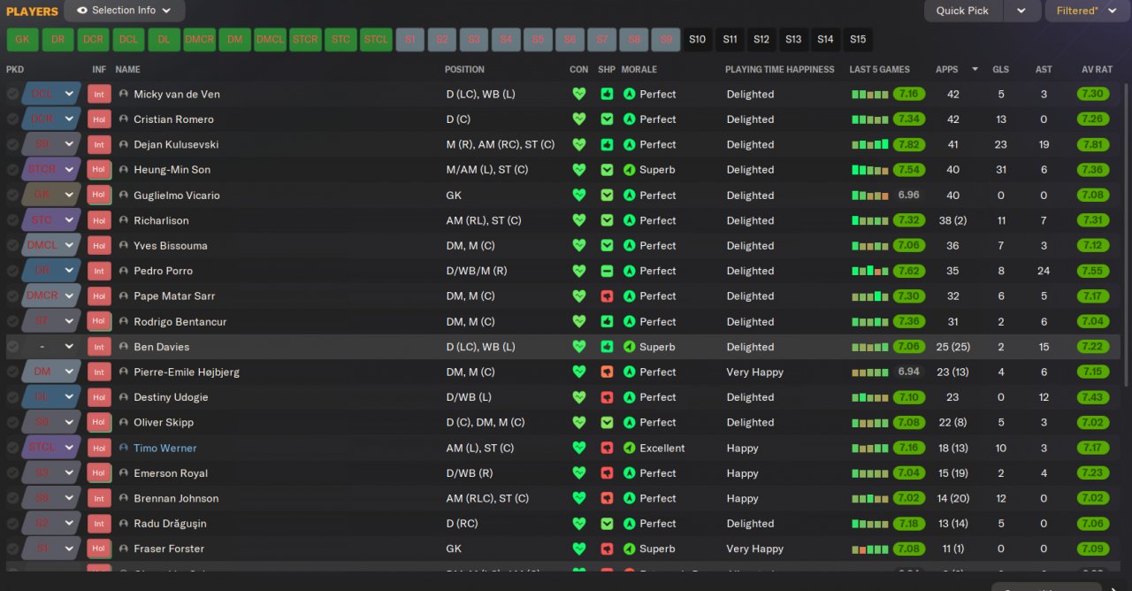Viewport: 1132px width, 591px height.
Task: Sort by the MORALE column header
Action: [x=639, y=69]
